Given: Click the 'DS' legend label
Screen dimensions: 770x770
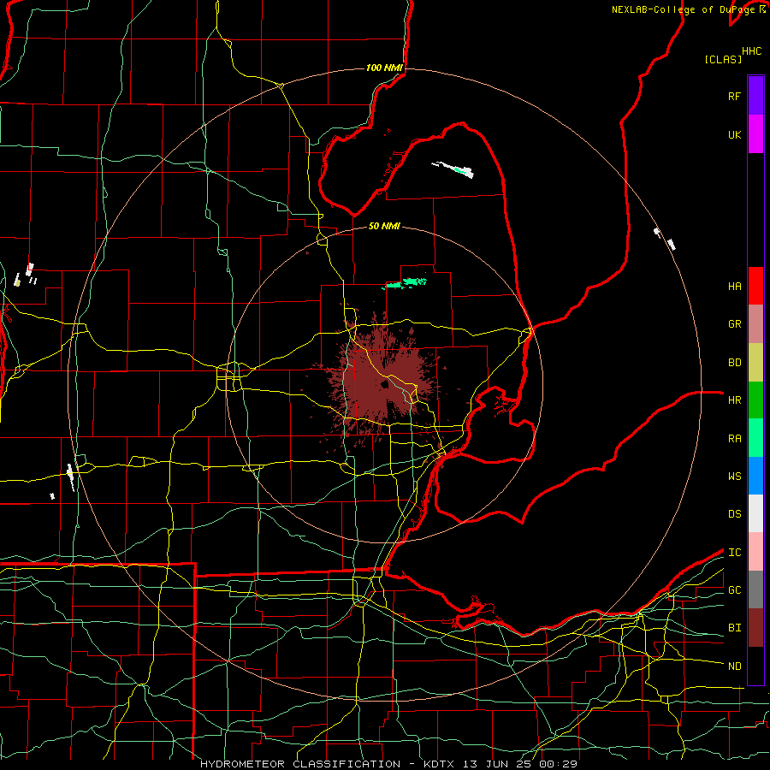Looking at the screenshot, I should 734,514.
